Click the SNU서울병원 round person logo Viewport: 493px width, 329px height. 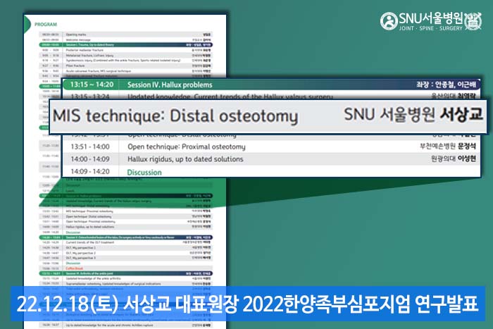(x=389, y=21)
